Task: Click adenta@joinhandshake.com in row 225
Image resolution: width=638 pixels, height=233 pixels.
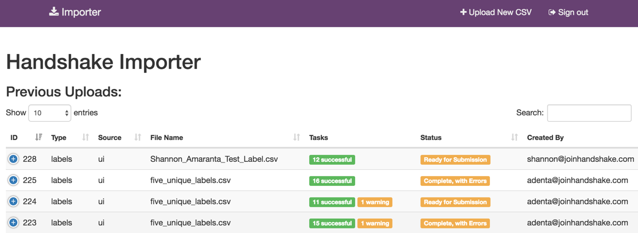Action: click(577, 180)
